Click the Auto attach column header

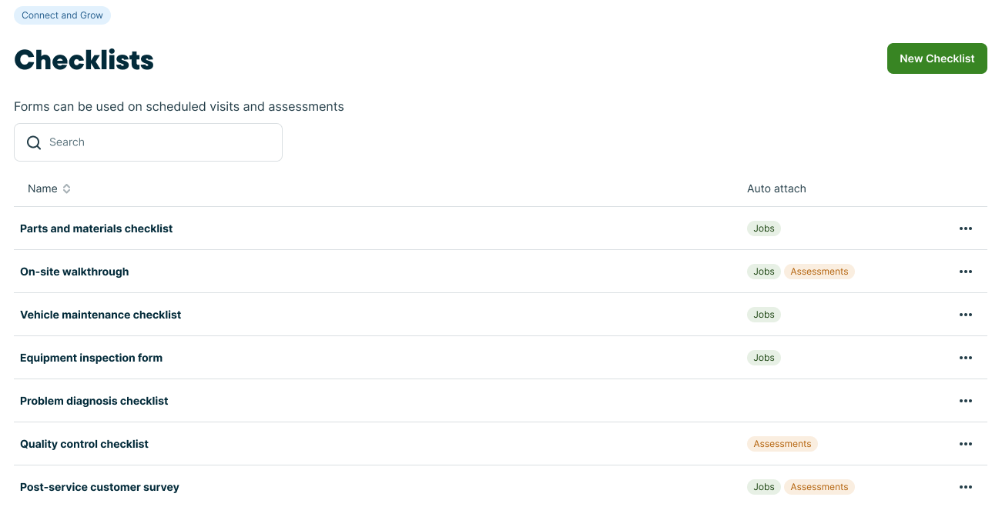click(x=776, y=188)
